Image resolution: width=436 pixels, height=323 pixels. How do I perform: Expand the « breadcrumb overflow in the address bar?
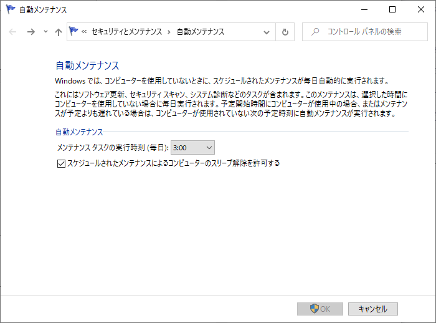pos(84,32)
